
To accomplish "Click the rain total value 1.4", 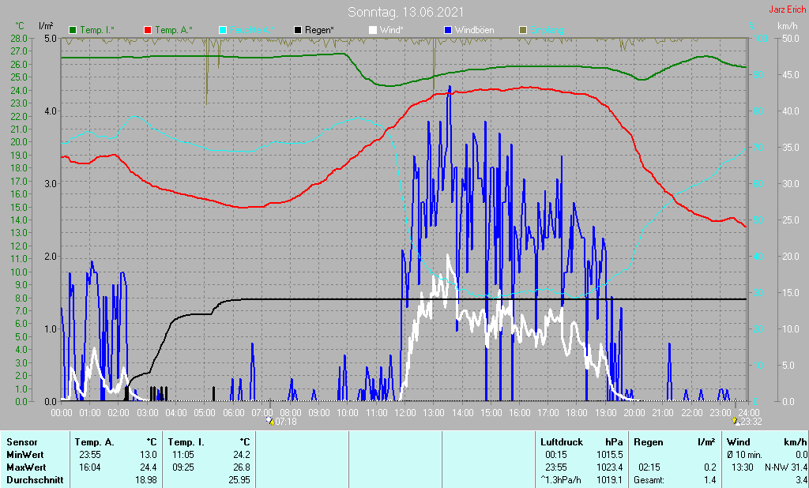I will (x=710, y=480).
